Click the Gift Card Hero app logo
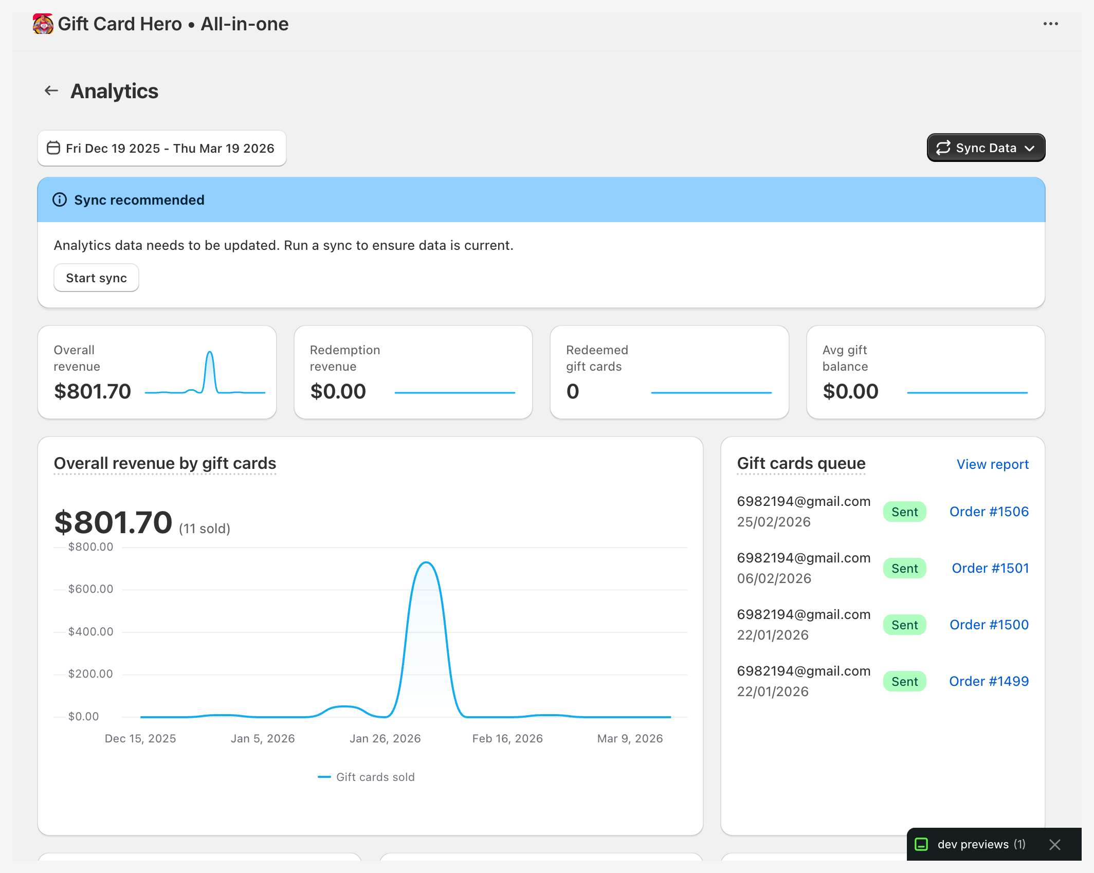 point(43,24)
